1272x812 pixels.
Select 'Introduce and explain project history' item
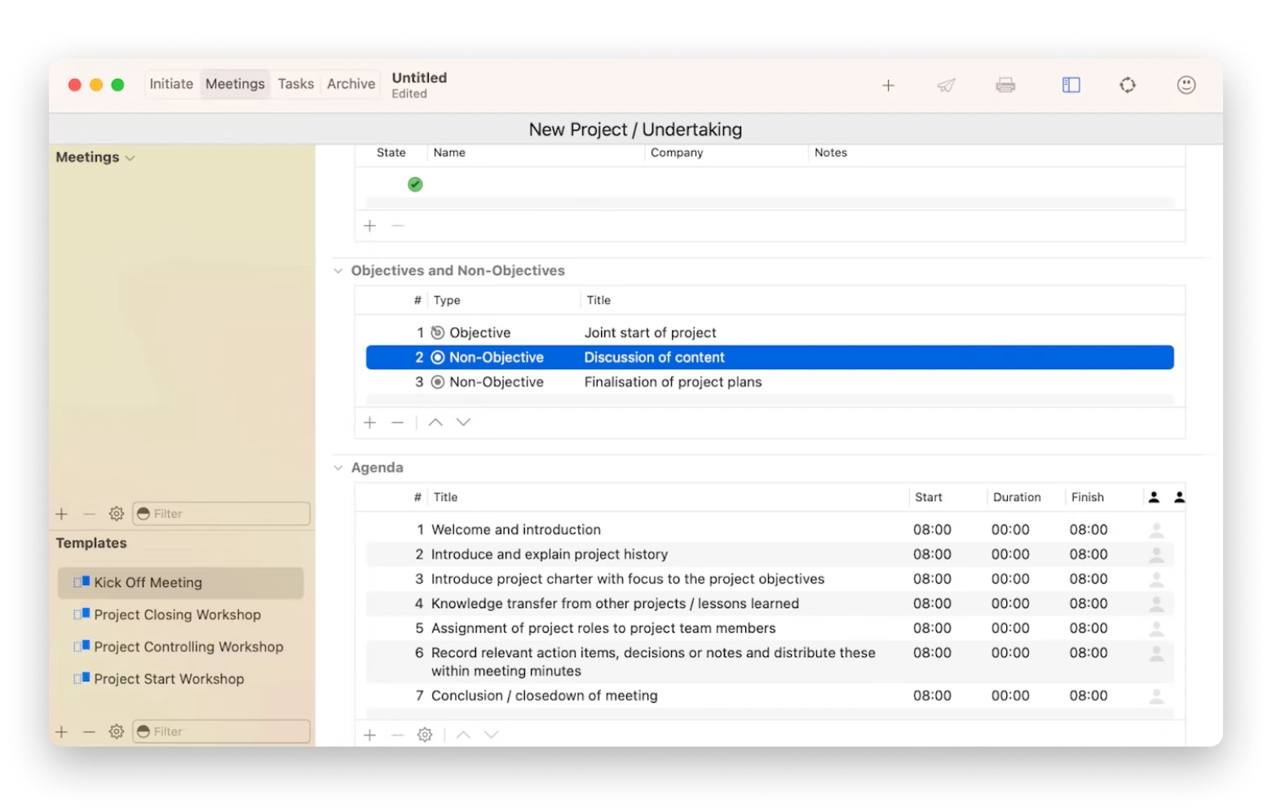click(x=770, y=554)
